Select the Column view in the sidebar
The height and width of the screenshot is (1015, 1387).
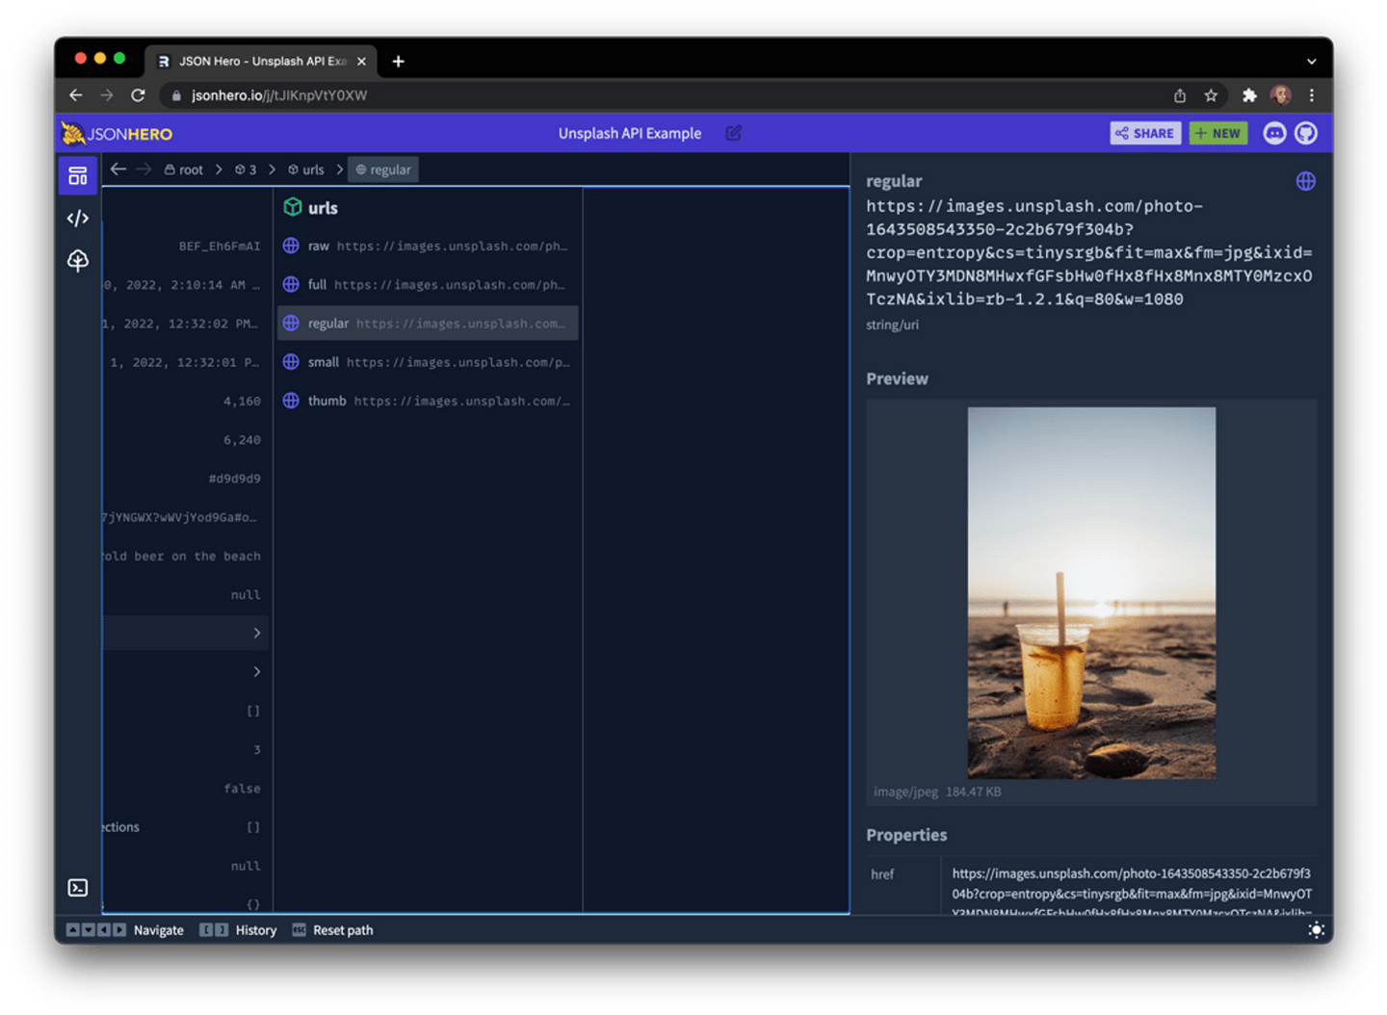(x=78, y=175)
